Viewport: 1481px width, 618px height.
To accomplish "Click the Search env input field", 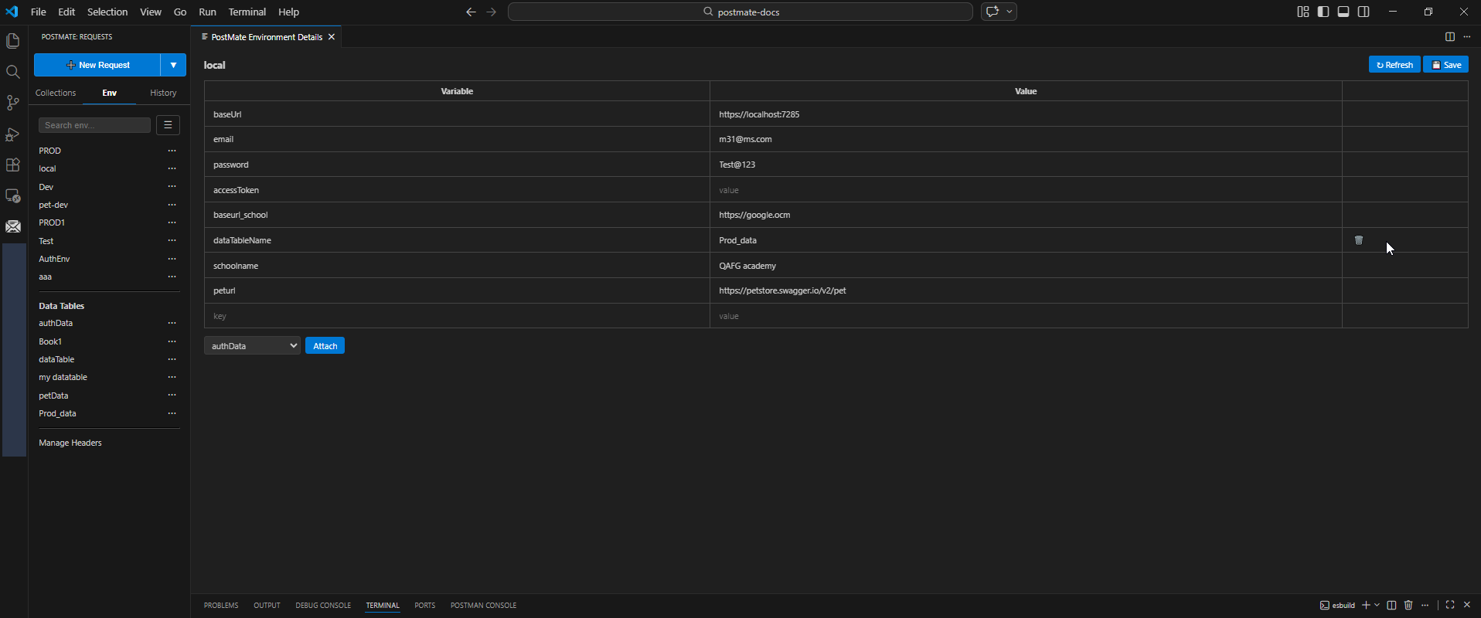I will 94,125.
